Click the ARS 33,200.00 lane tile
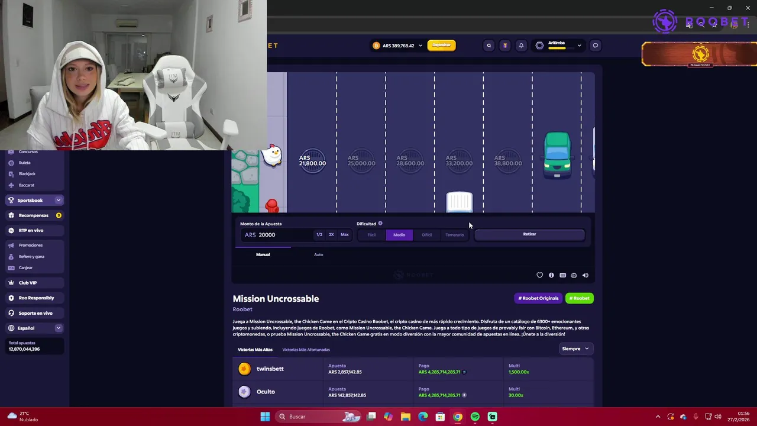Screen dimensions: 757x426 tap(459, 160)
